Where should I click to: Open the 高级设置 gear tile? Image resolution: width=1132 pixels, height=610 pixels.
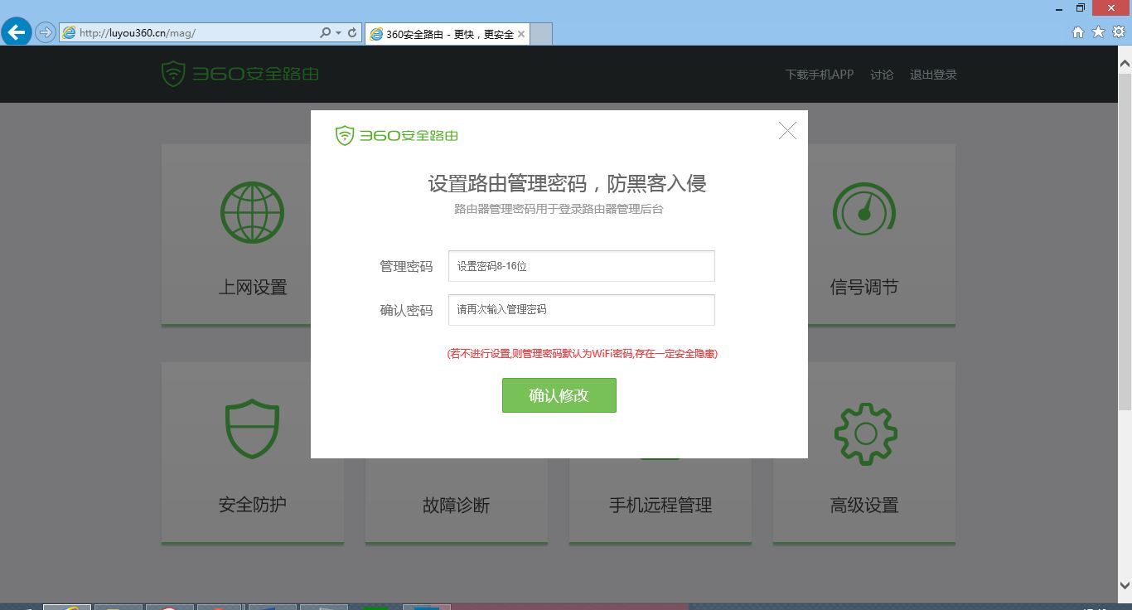[864, 453]
